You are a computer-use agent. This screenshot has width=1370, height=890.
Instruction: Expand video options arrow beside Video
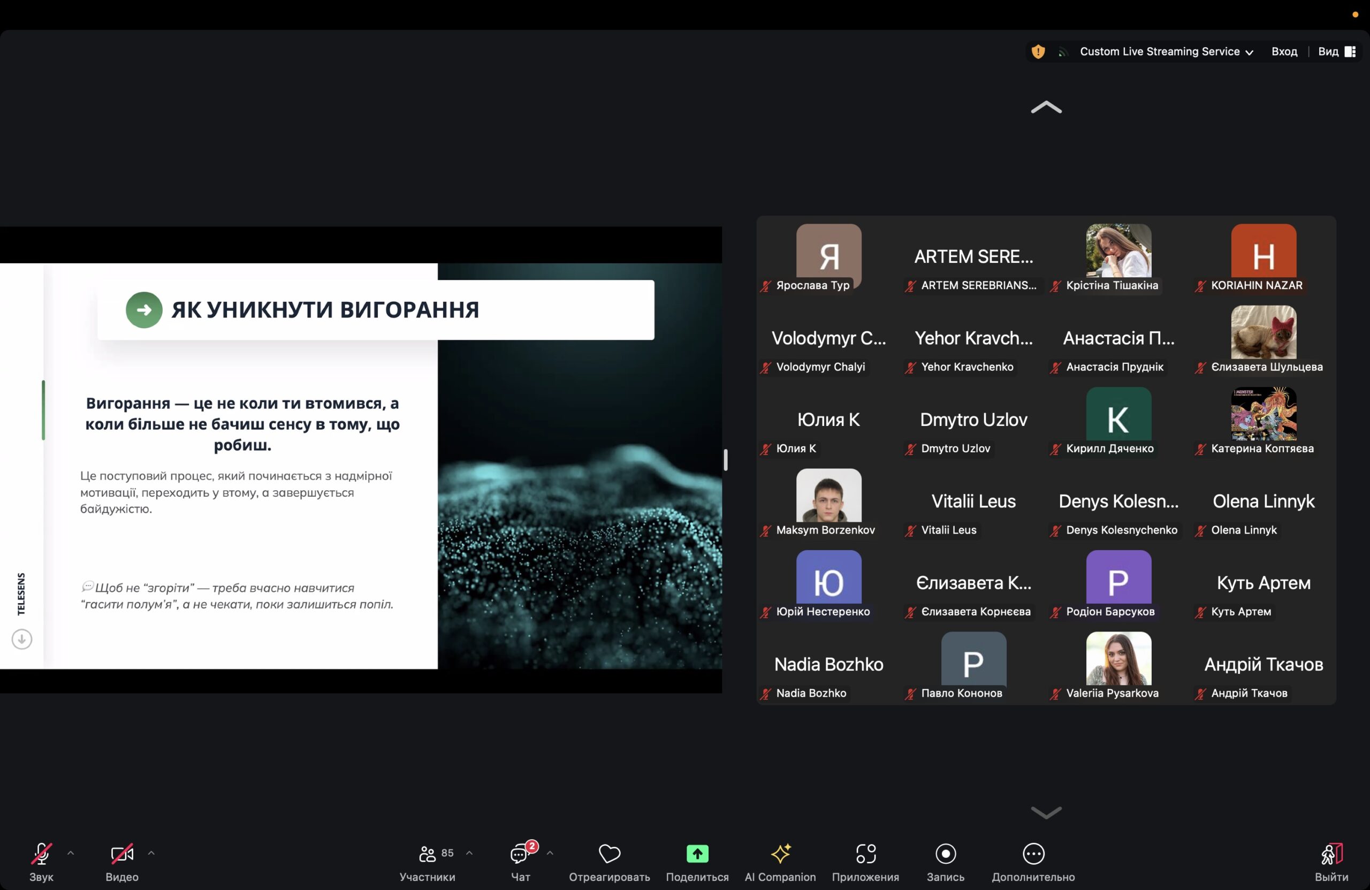151,853
